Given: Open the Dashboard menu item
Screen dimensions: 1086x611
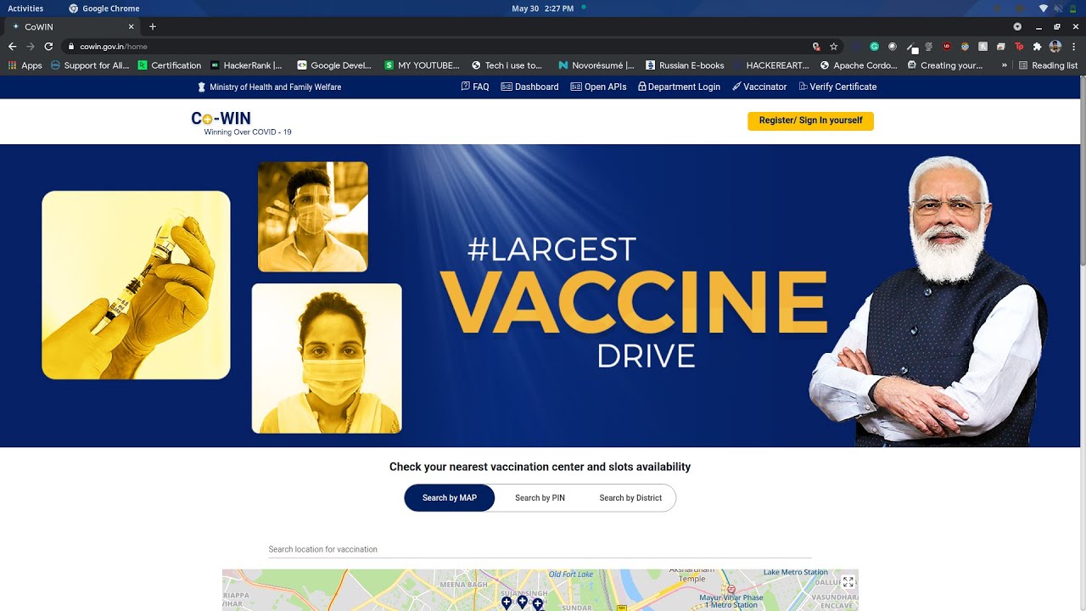Looking at the screenshot, I should pos(529,87).
